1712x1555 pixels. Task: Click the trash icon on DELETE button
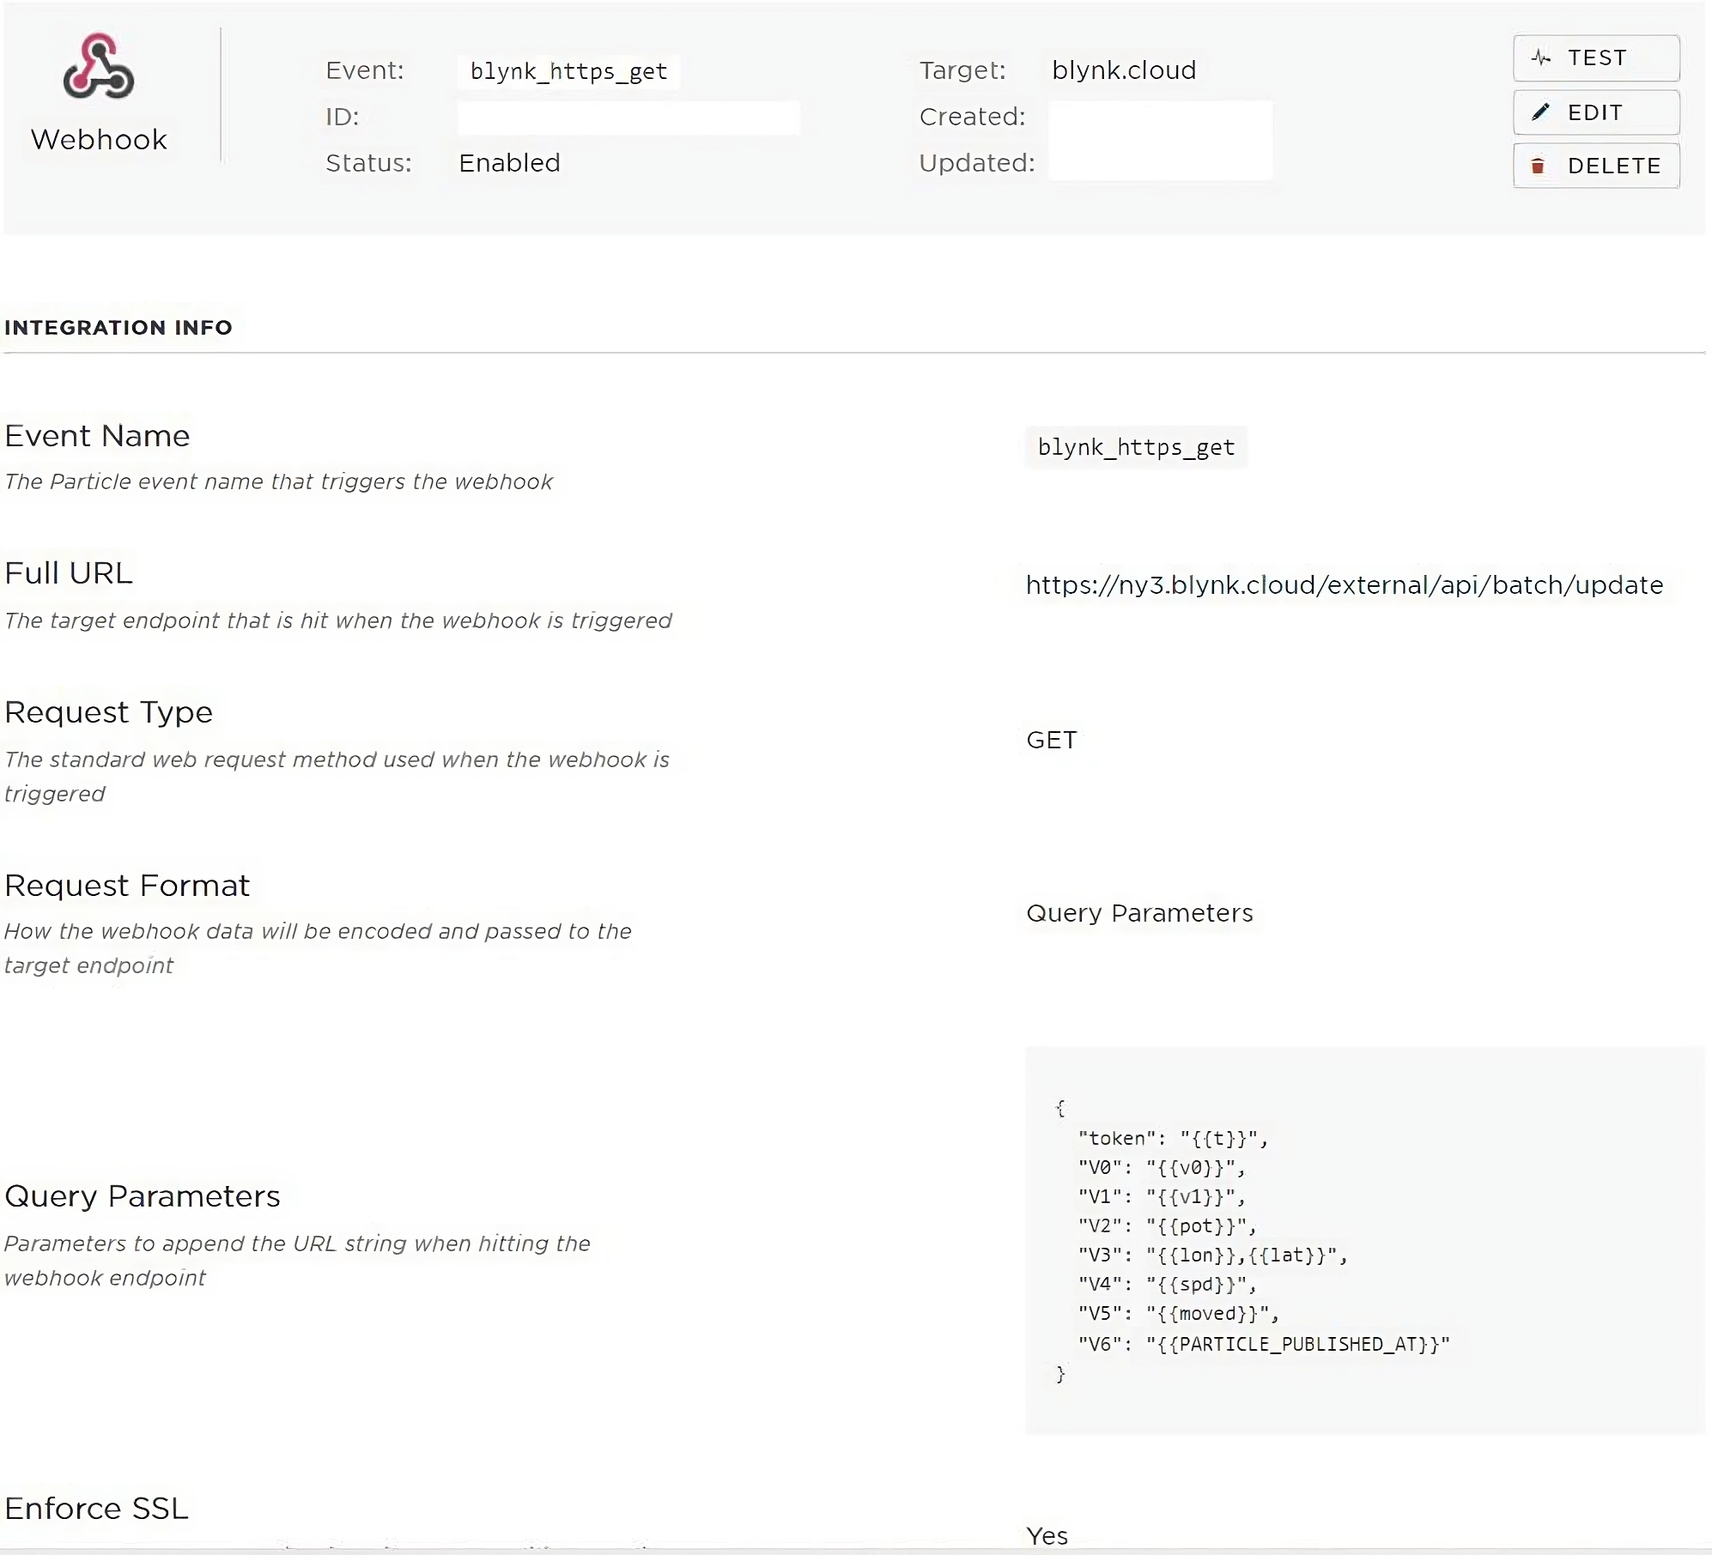[1539, 166]
